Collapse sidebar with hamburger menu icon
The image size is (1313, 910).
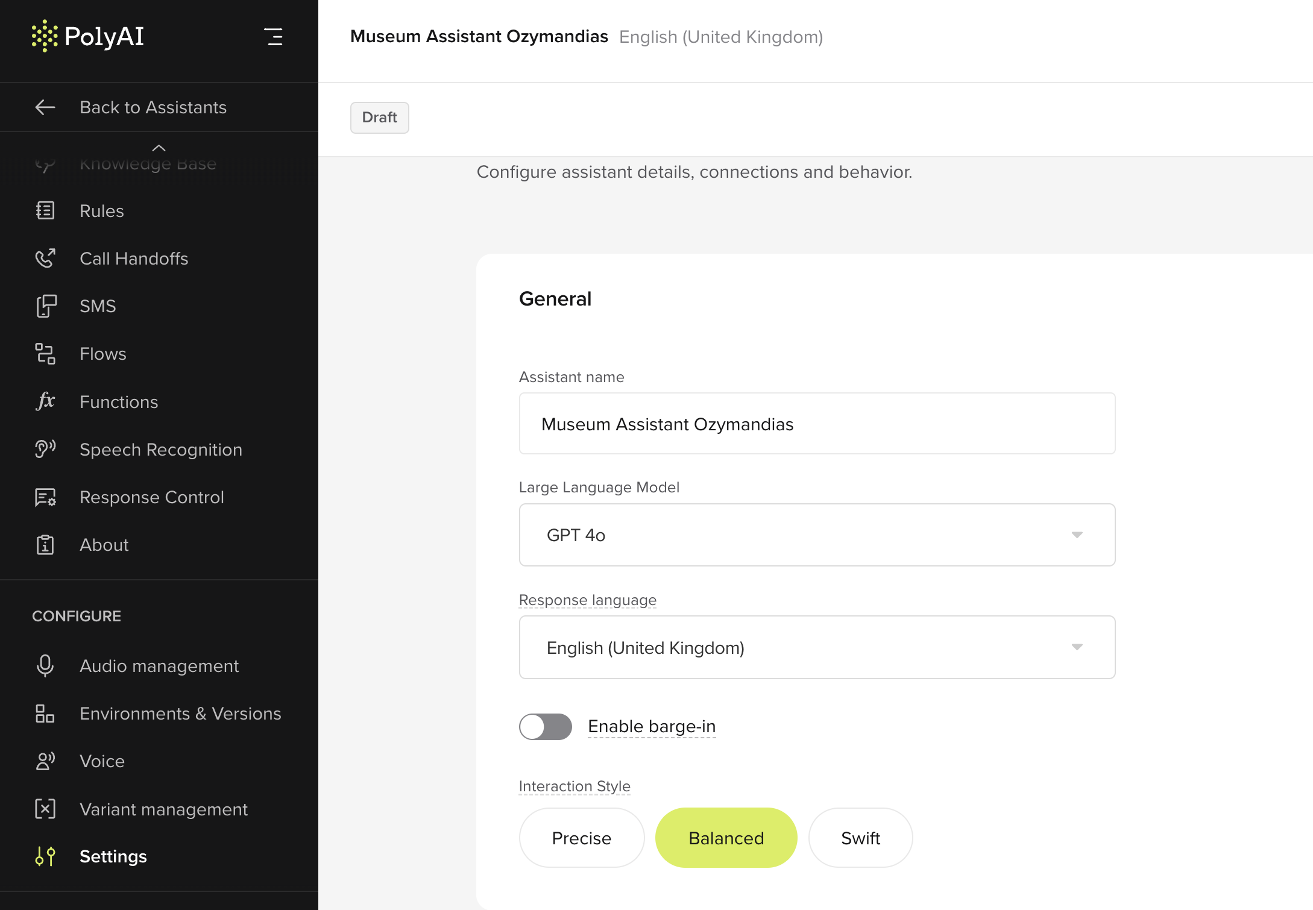(273, 37)
